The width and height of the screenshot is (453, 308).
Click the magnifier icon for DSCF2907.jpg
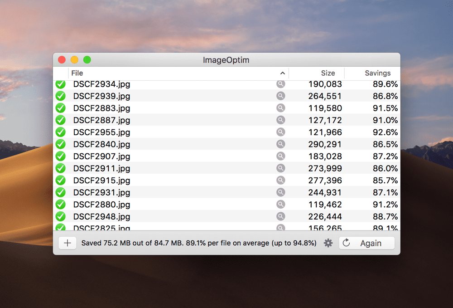pos(280,156)
